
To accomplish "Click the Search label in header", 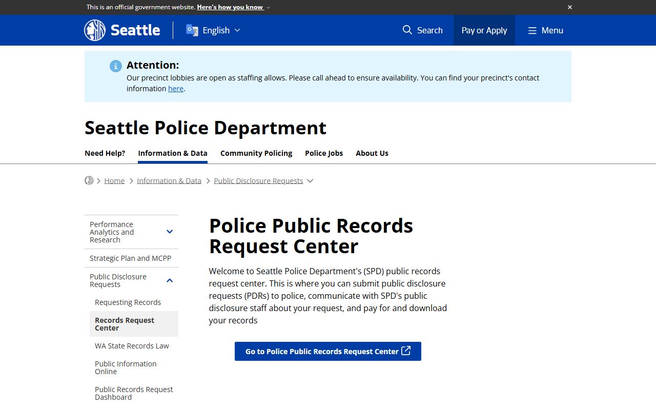I will click(x=429, y=30).
